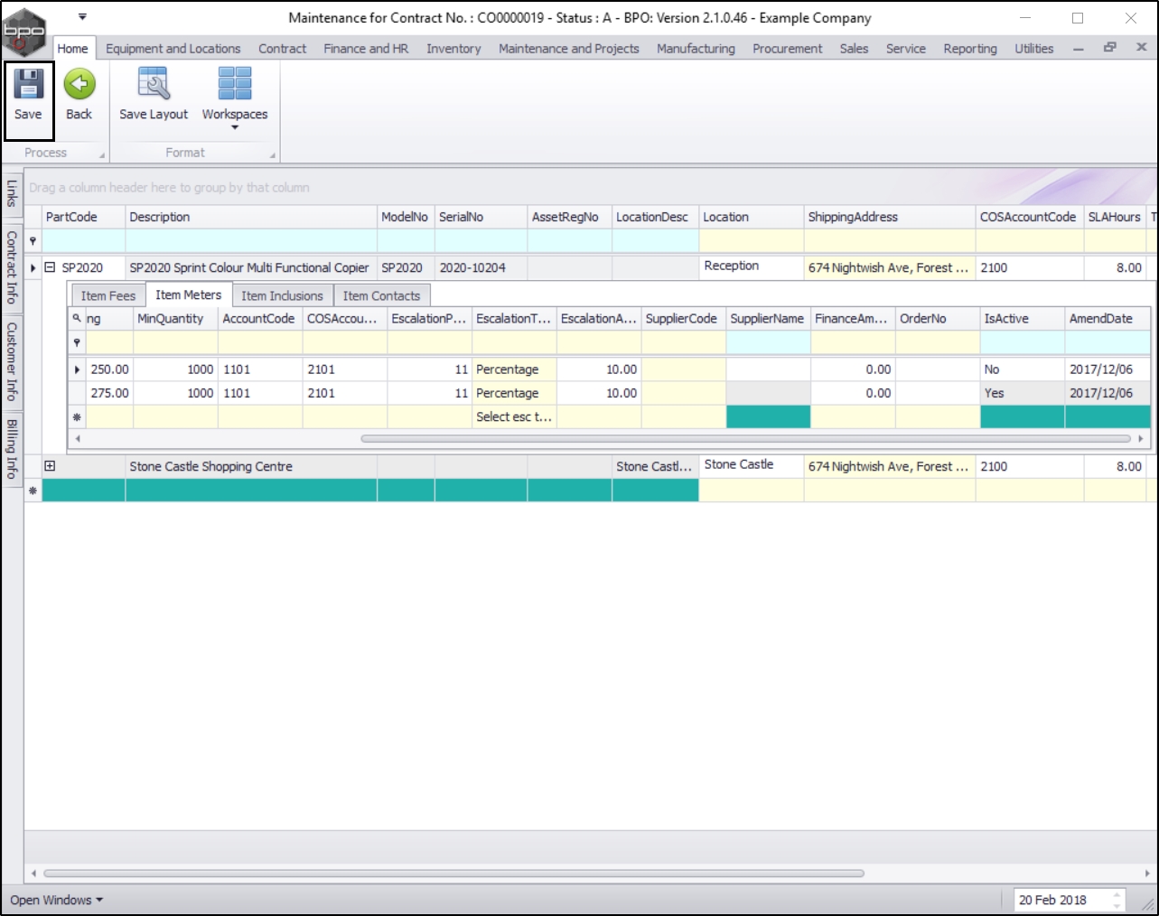This screenshot has height=916, width=1159.
Task: Sort by the MinQuantity column header
Action: tap(175, 318)
